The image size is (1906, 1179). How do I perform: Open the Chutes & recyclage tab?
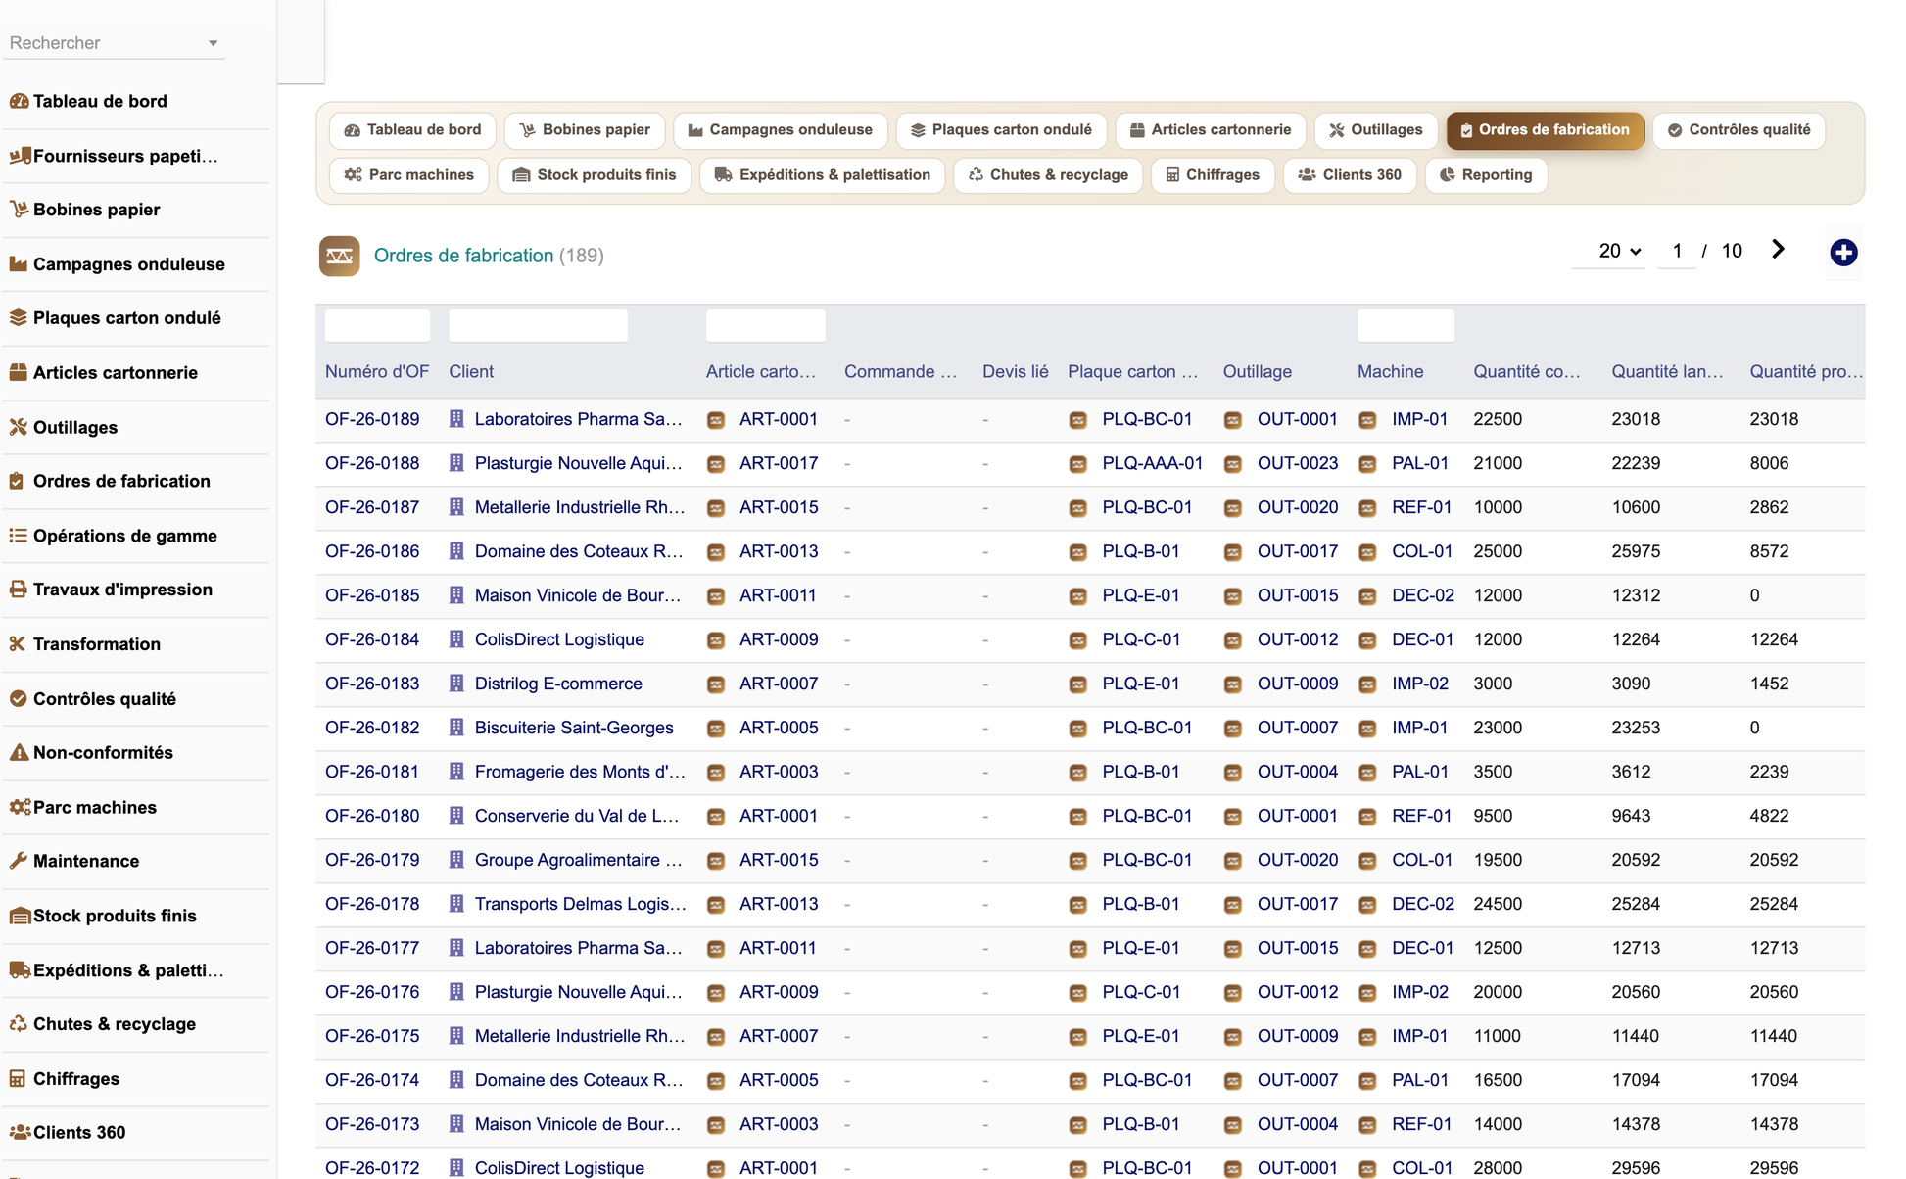(x=1048, y=175)
